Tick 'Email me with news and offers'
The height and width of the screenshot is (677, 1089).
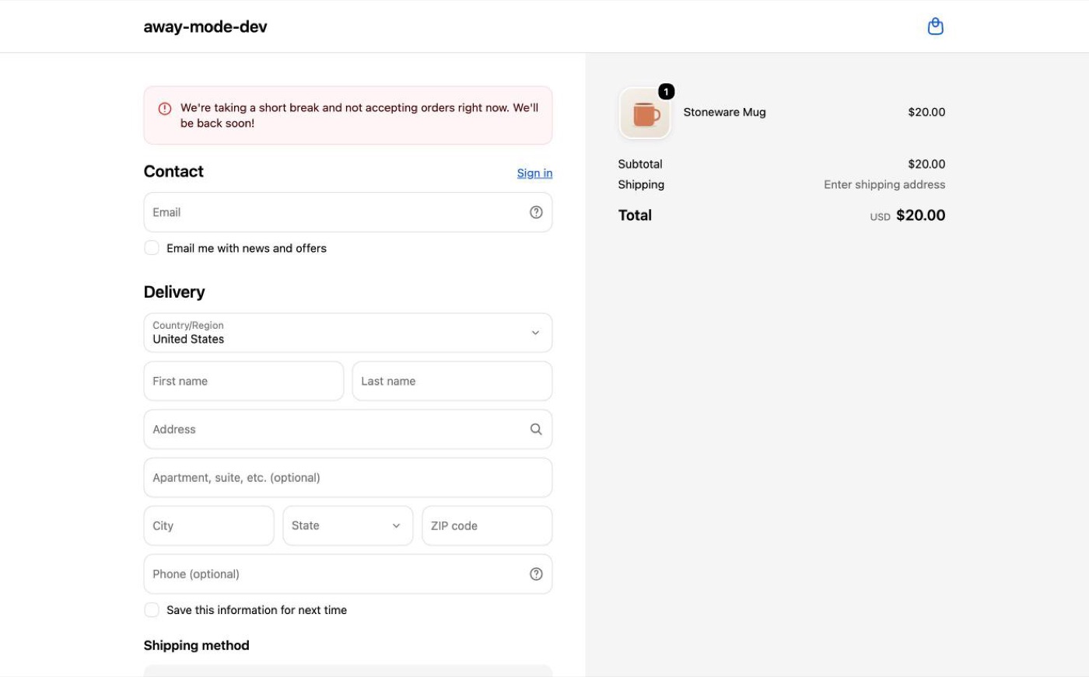pyautogui.click(x=152, y=248)
